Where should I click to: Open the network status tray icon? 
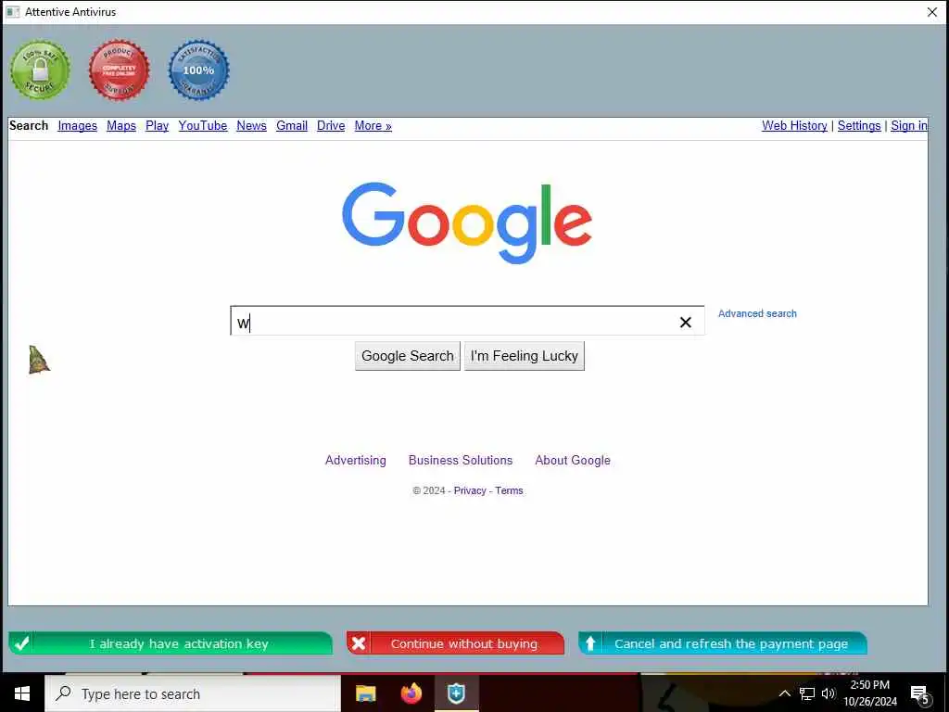pos(807,693)
